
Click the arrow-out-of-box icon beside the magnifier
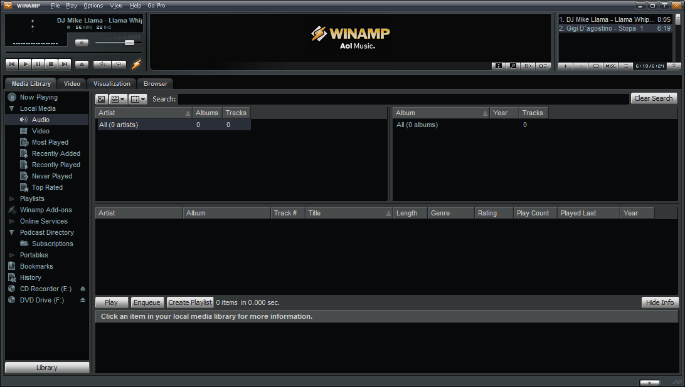coord(528,66)
